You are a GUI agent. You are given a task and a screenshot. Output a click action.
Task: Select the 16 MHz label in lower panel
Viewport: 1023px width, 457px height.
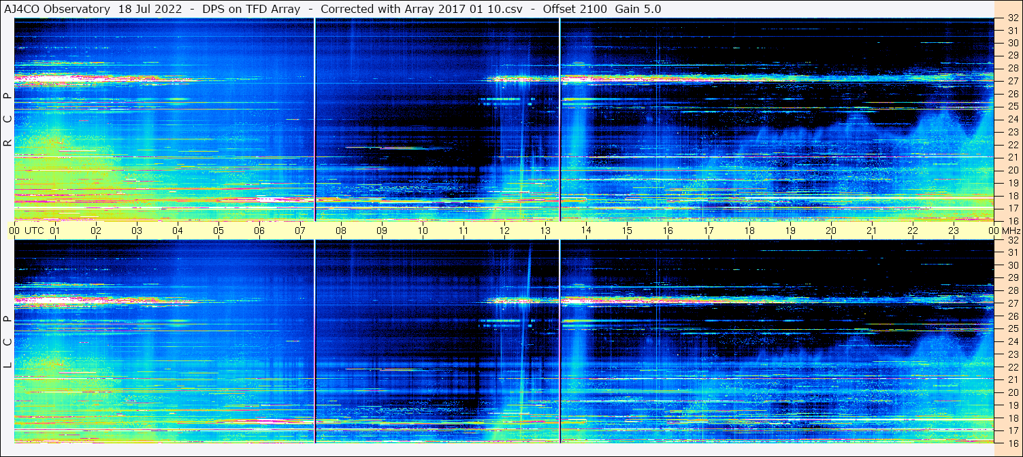pos(1012,442)
